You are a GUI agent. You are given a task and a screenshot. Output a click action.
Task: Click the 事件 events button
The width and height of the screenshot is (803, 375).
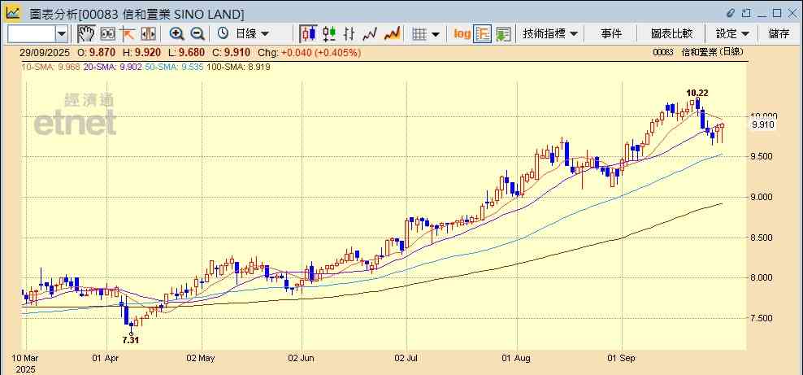coord(611,34)
